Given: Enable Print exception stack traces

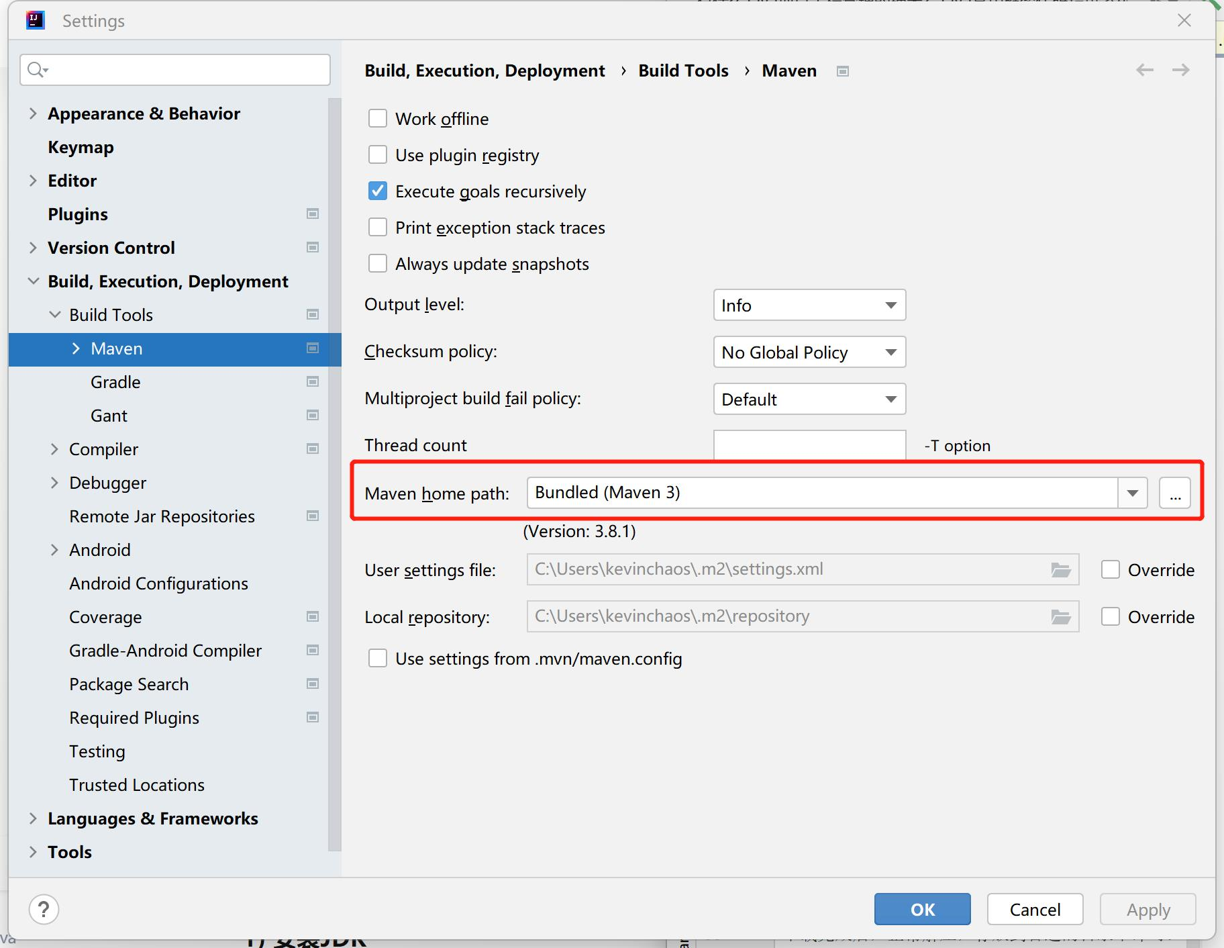Looking at the screenshot, I should 378,228.
